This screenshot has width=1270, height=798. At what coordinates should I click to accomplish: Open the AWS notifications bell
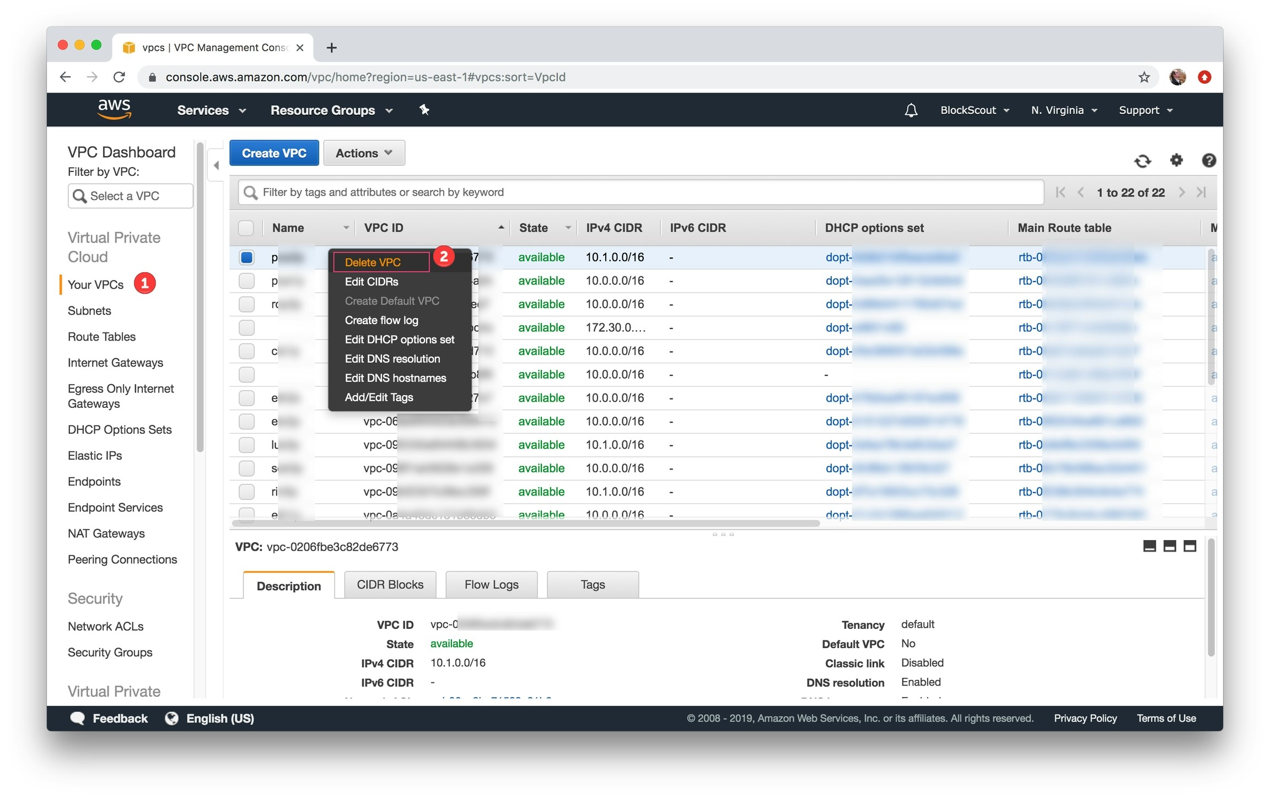pos(911,110)
